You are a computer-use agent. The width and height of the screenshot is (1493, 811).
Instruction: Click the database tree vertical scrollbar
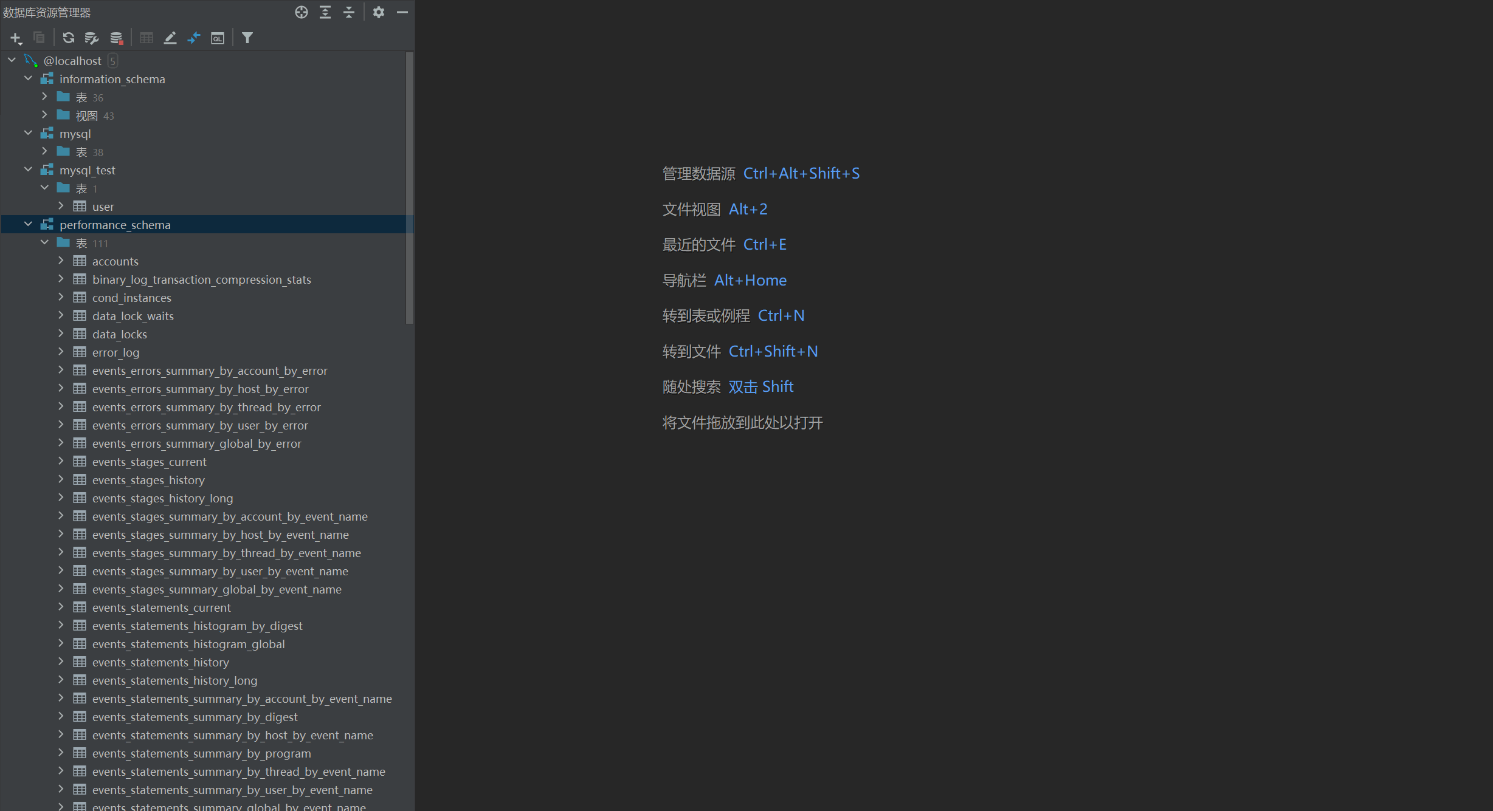click(x=409, y=188)
